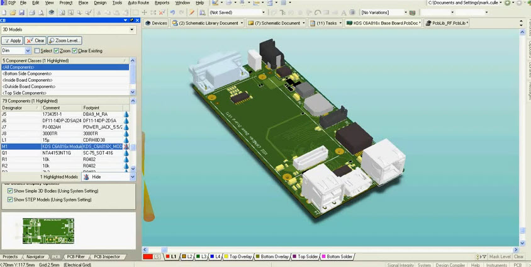This screenshot has height=267, width=531.
Task: Select the Top Overlay yellow layer tab
Action: 238,256
